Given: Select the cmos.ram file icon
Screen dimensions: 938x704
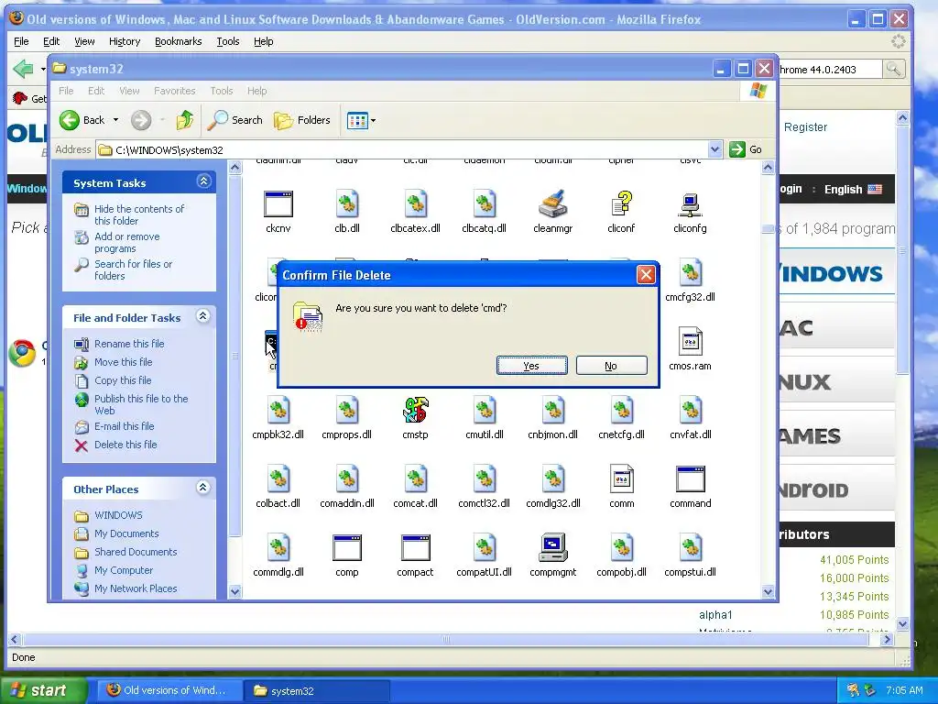Looking at the screenshot, I should point(691,343).
